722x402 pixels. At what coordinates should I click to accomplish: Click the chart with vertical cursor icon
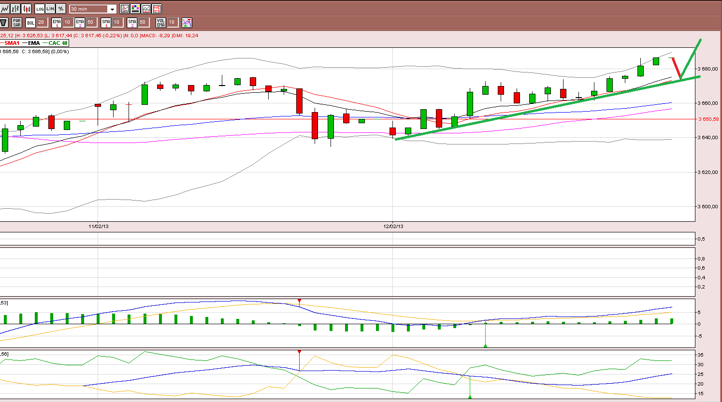(125, 9)
